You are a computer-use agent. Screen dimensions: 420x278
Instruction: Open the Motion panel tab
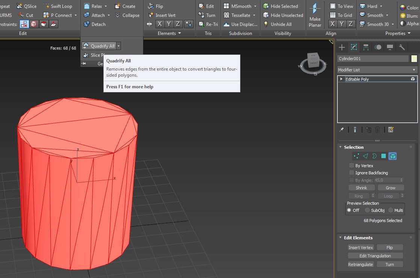pyautogui.click(x=378, y=47)
